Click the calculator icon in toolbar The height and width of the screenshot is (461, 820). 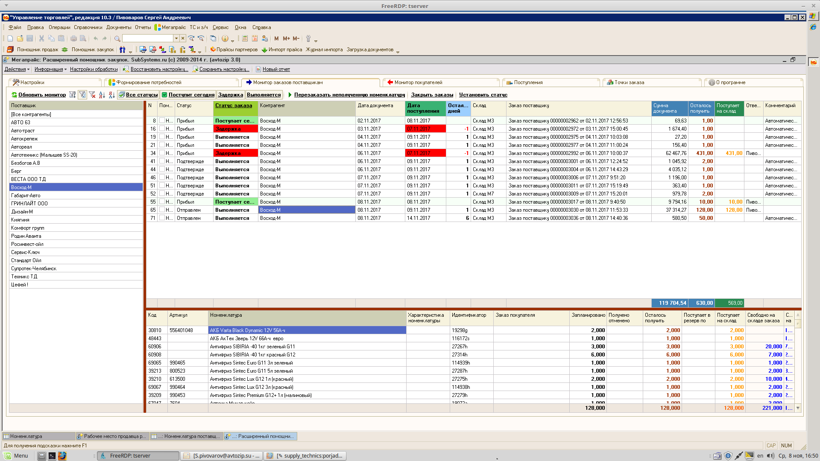click(245, 38)
